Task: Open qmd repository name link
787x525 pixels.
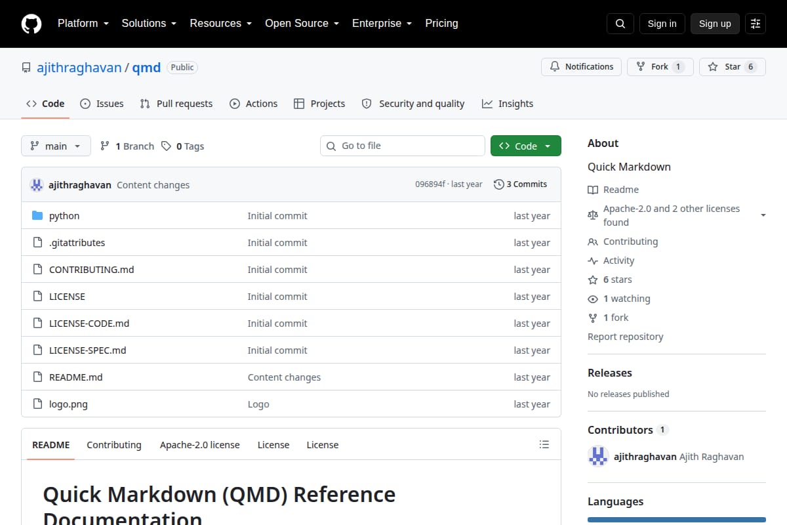Action: 146,68
